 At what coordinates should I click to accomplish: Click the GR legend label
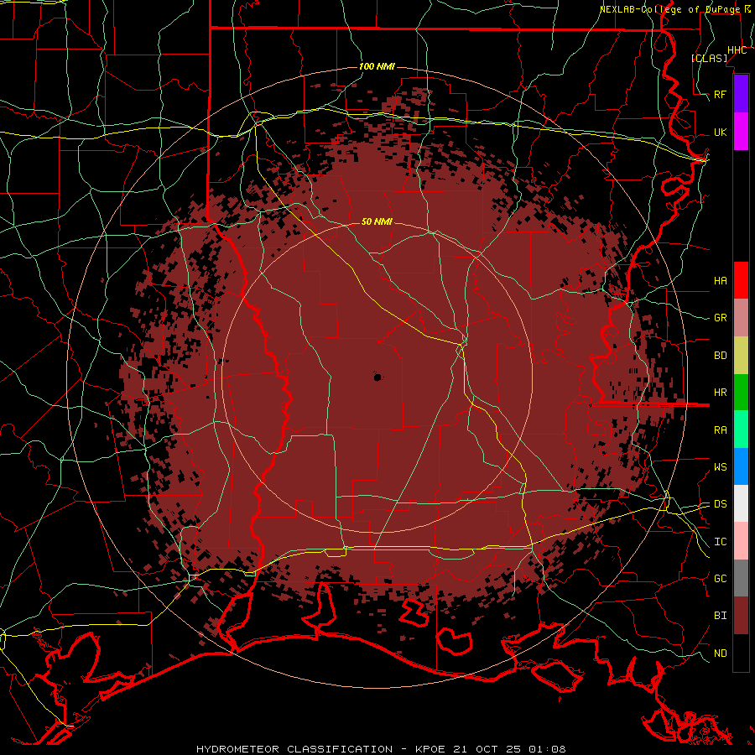click(720, 318)
